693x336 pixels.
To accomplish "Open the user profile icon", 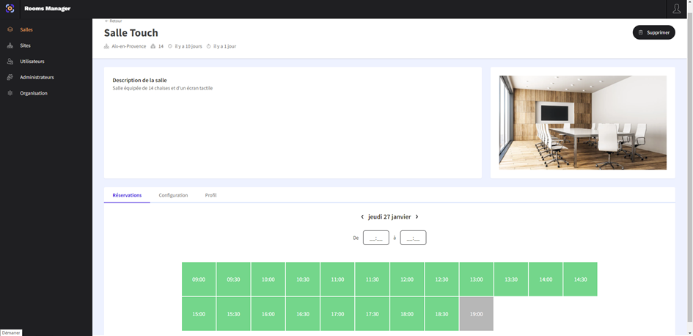I will coord(676,9).
